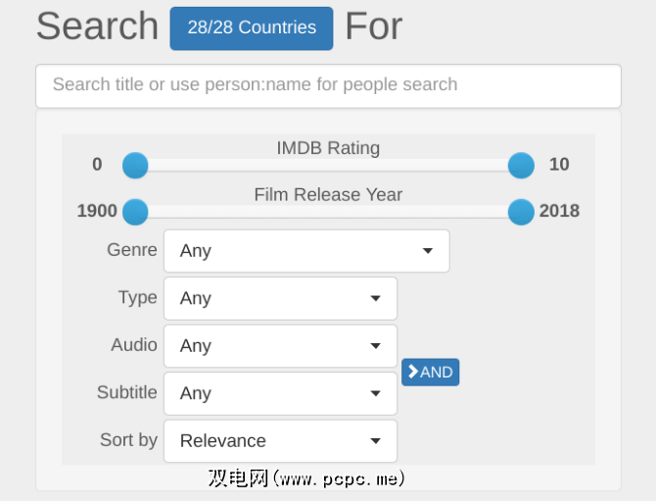Click the Subtitle label
Image resolution: width=656 pixels, height=501 pixels.
(126, 392)
